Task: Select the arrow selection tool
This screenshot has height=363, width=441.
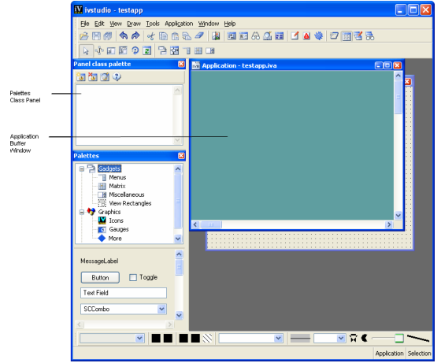Action: [86, 51]
